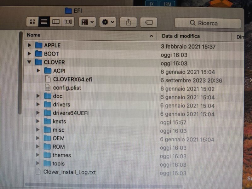This screenshot has width=252, height=189.
Task: Select the CLOVERX64.efi file name
Action: pos(73,79)
